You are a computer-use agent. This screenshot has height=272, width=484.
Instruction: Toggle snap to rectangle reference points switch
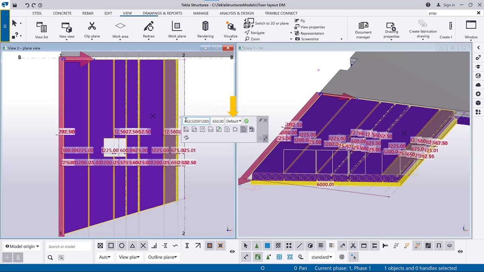[111, 246]
